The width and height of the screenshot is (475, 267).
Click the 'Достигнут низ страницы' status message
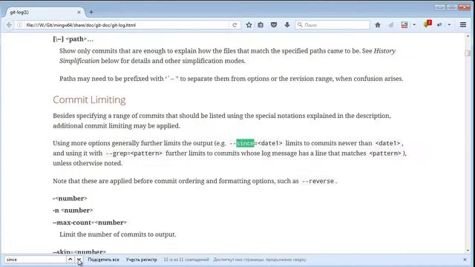point(260,260)
